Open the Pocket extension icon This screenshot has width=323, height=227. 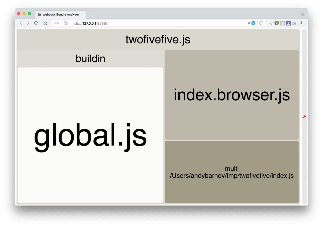point(277,23)
